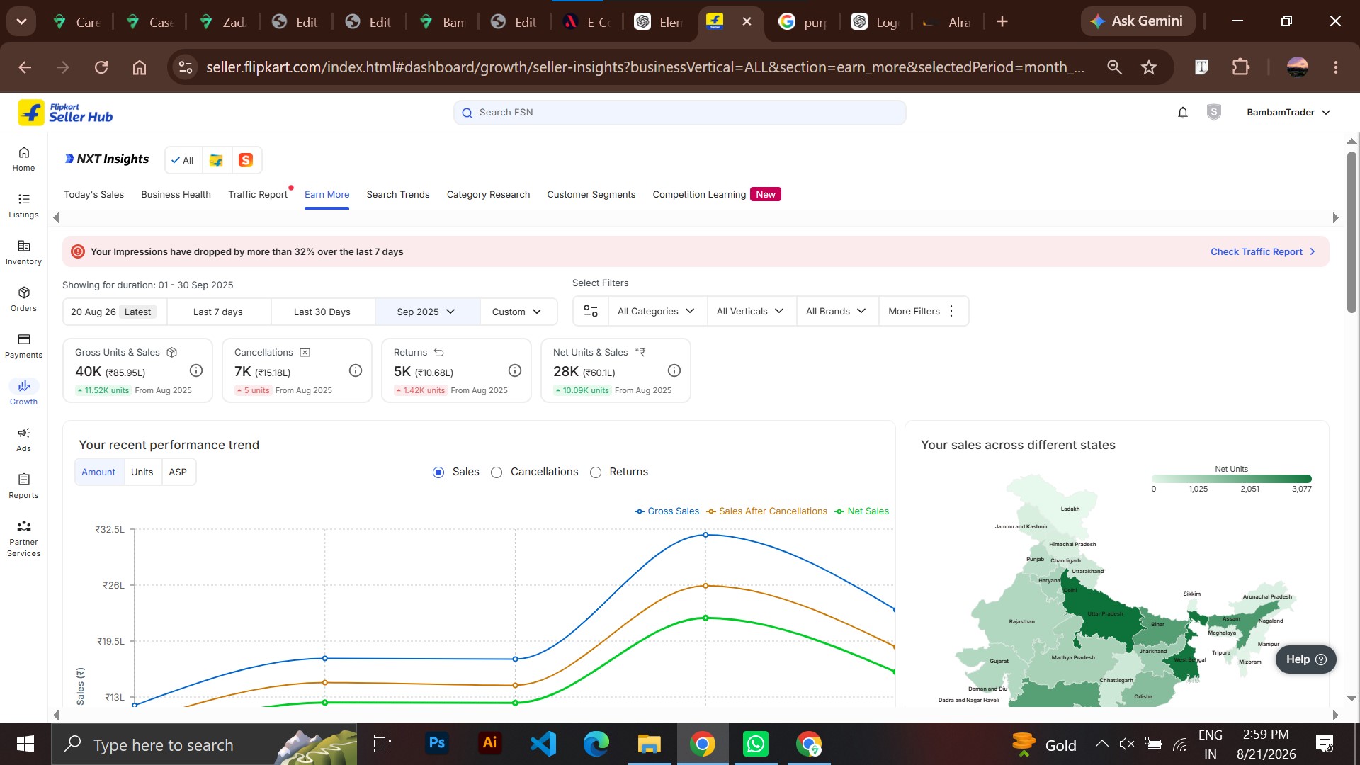Toggle Gross Sales series in legend
This screenshot has height=765, width=1360.
pyautogui.click(x=667, y=511)
